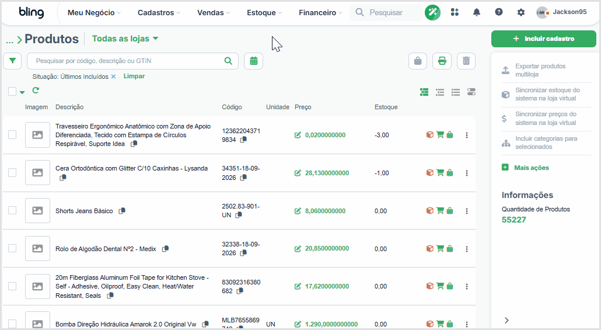Toggle the column display switches icon
The image size is (601, 330).
click(x=471, y=92)
